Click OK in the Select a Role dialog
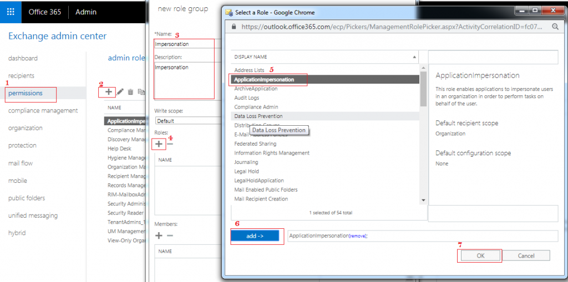Image resolution: width=568 pixels, height=282 pixels. coord(480,255)
